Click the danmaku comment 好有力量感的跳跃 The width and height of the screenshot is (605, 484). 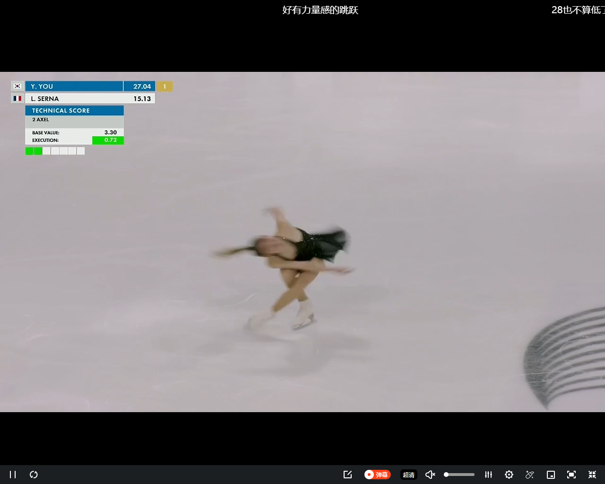pos(320,10)
